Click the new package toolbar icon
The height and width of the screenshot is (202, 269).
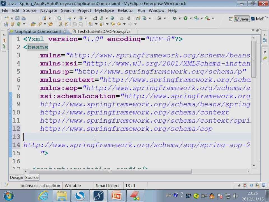(x=12, y=24)
